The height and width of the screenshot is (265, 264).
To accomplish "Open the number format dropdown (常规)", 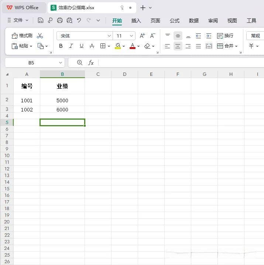I will (x=256, y=36).
